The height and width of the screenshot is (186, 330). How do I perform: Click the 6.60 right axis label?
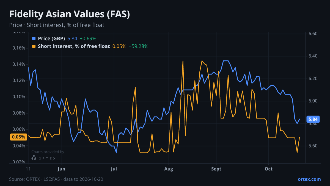point(313,34)
